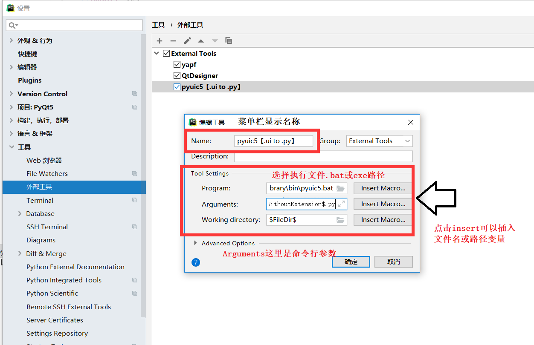Expand Version Control settings arrow

[x=11, y=94]
